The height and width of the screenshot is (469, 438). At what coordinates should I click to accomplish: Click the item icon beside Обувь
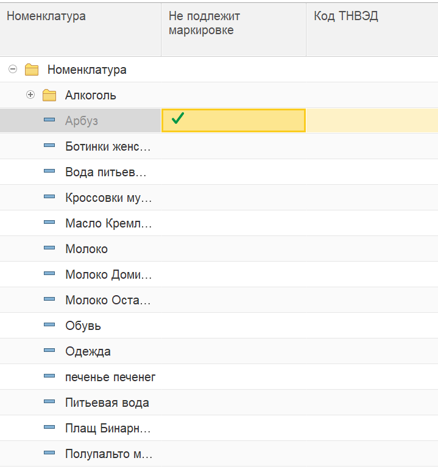point(49,324)
